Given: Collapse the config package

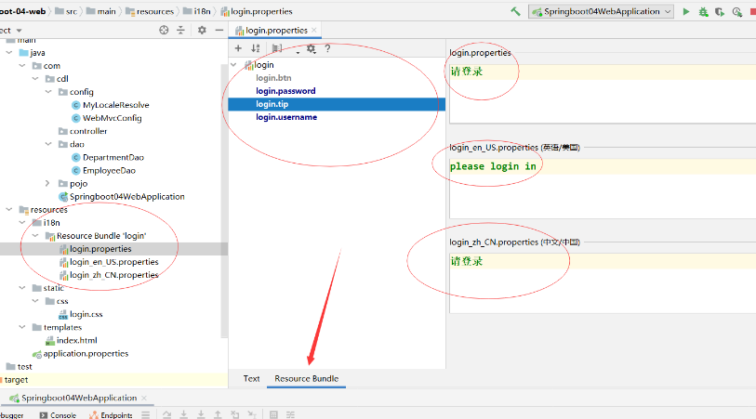Looking at the screenshot, I should [48, 91].
